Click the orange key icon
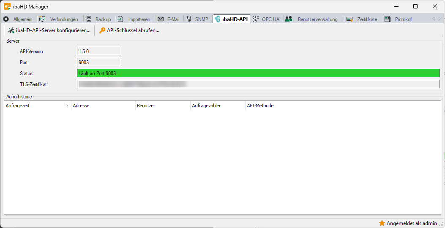This screenshot has width=445, height=228. [x=102, y=31]
